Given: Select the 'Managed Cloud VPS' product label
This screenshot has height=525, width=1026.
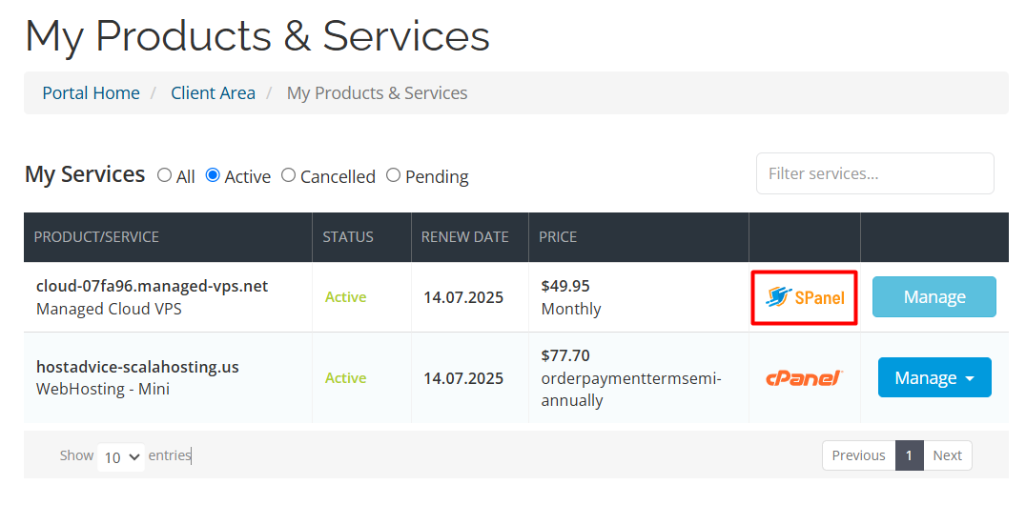Looking at the screenshot, I should tap(109, 309).
